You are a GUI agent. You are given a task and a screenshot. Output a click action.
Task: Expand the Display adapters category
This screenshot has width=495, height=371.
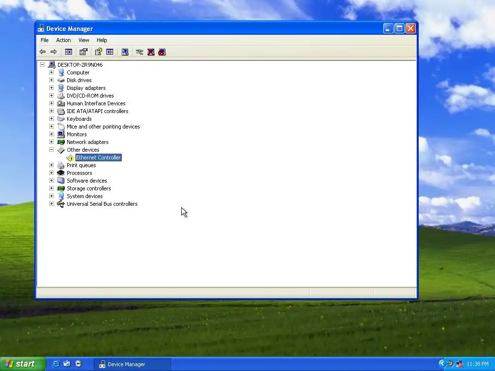click(51, 88)
